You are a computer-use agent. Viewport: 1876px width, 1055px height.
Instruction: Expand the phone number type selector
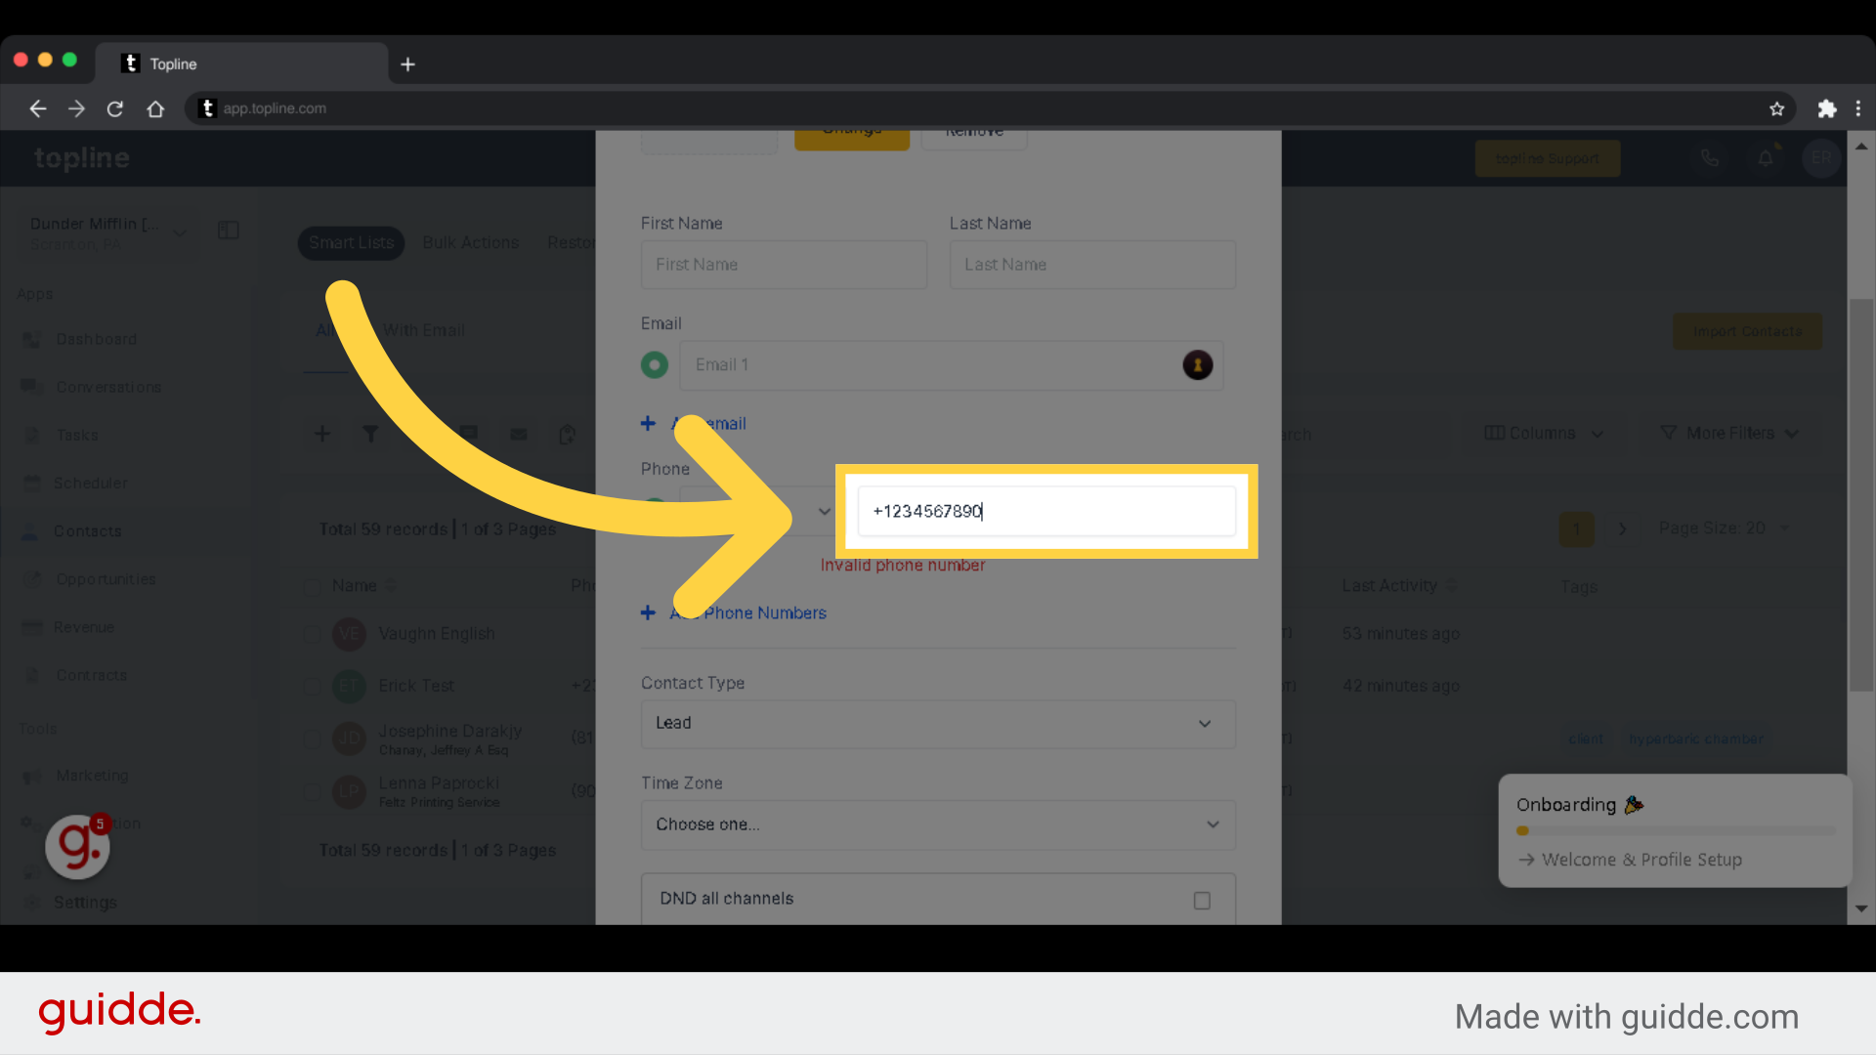[x=822, y=510]
